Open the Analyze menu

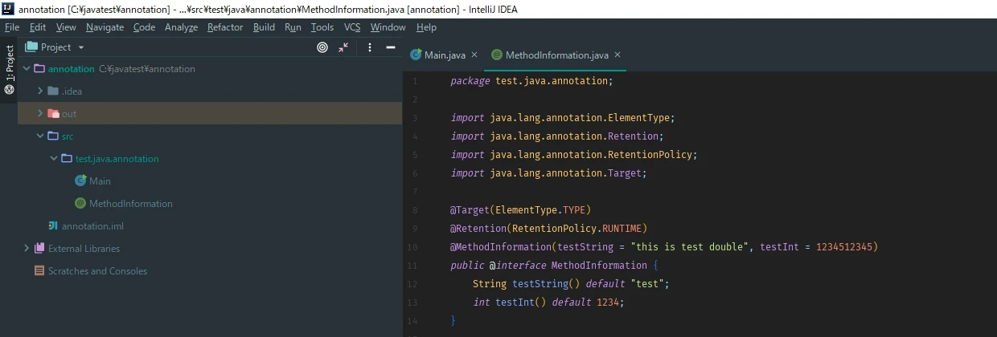181,27
